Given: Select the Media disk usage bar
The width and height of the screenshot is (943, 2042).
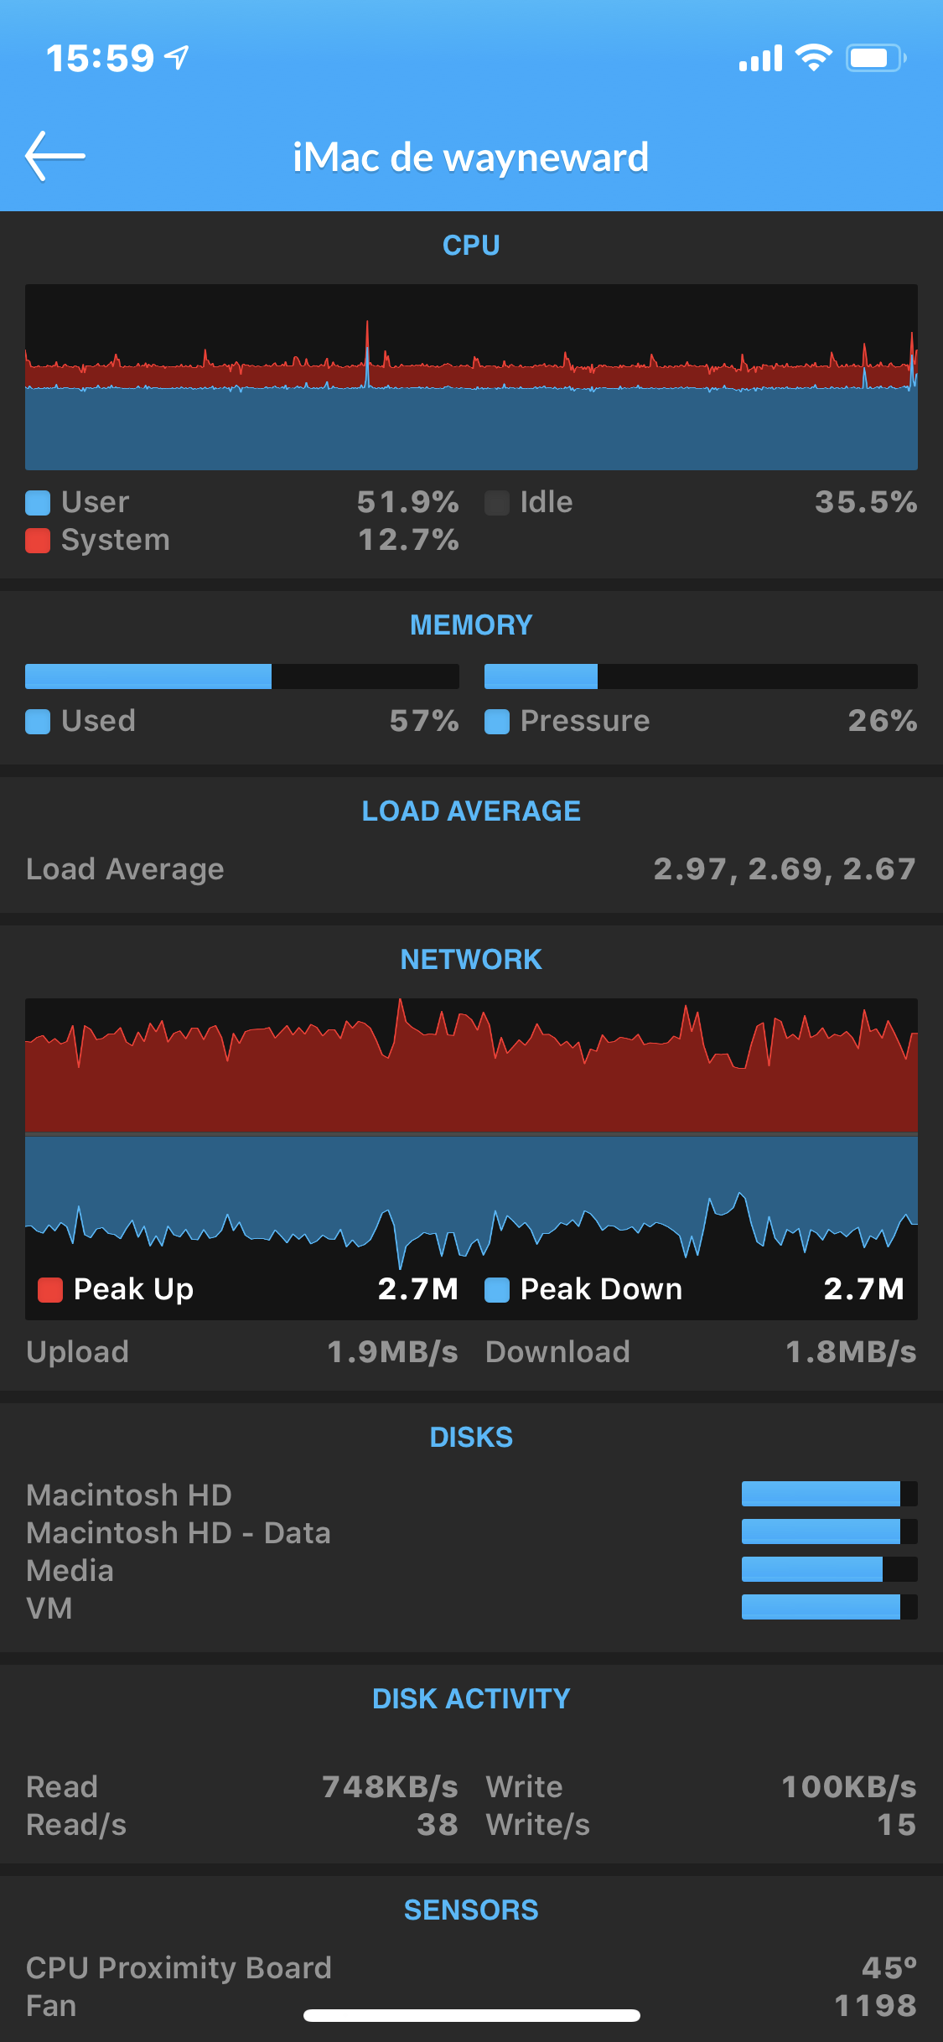Looking at the screenshot, I should (830, 1569).
